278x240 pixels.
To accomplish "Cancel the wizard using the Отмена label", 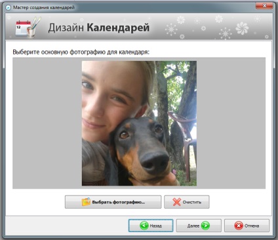I will 252,226.
